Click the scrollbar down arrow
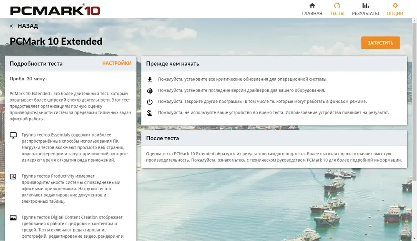Image resolution: width=417 pixels, height=241 pixels. 414,239
